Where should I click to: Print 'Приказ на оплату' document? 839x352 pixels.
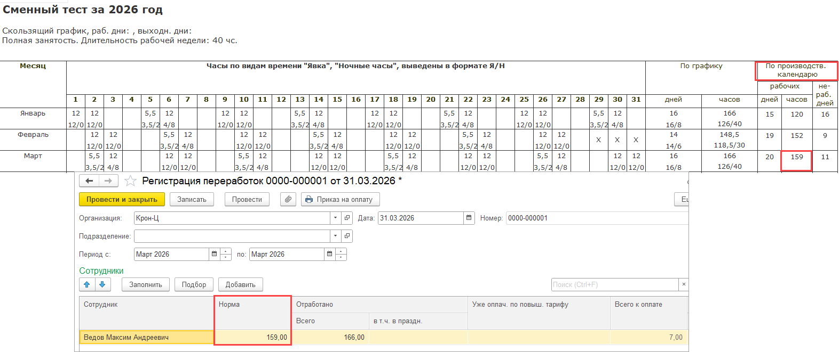pos(339,199)
